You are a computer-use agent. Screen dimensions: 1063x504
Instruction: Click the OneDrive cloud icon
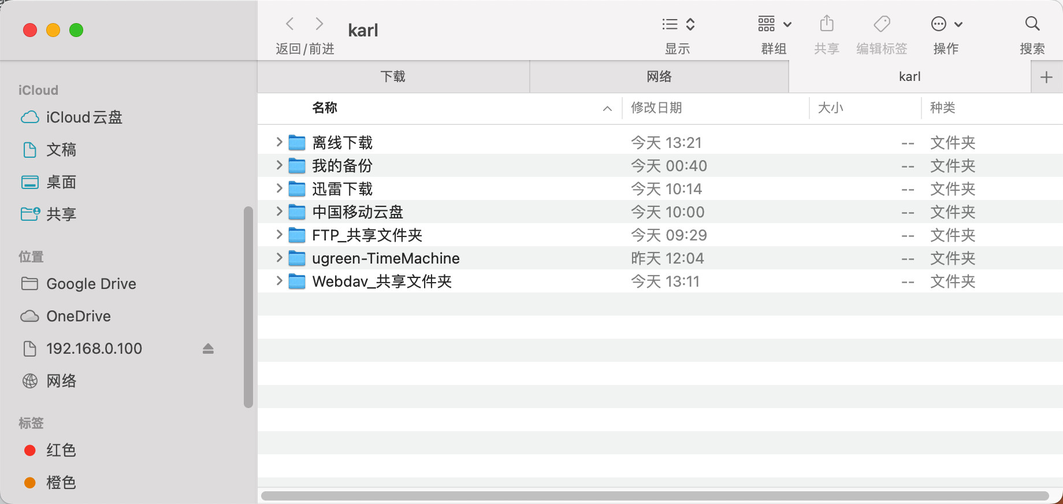(30, 316)
